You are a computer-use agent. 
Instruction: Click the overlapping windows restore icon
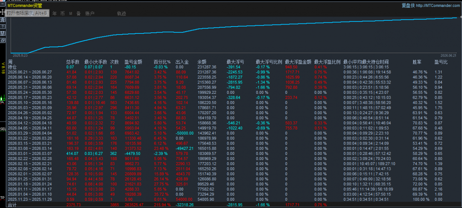pos(2,40)
